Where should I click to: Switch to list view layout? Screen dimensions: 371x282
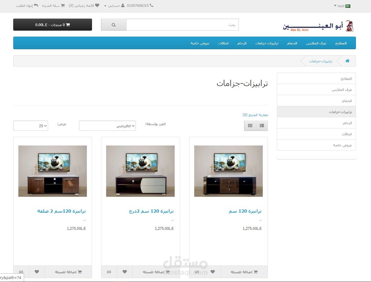click(262, 125)
